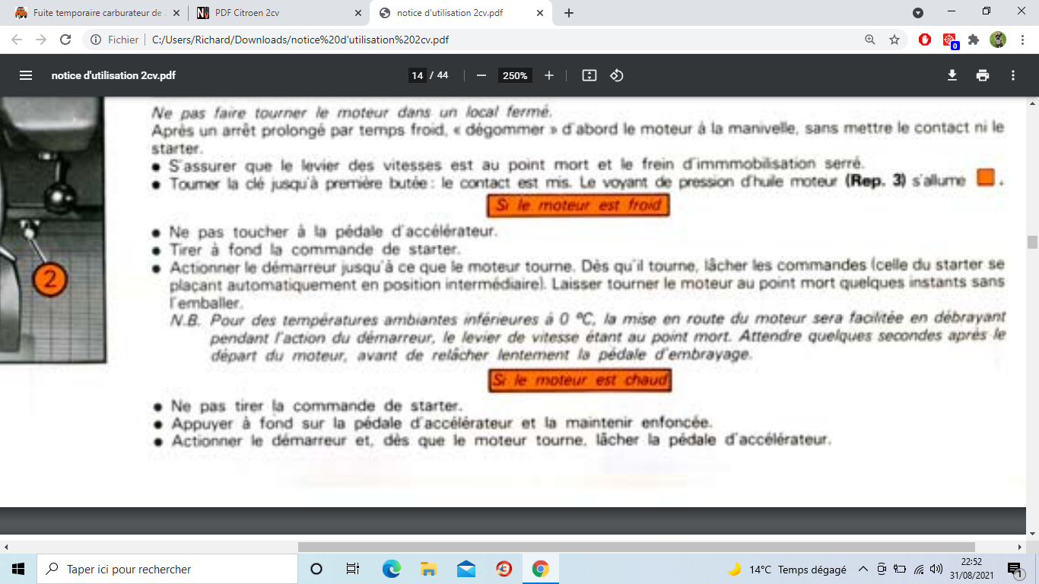Print the PDF document
The height and width of the screenshot is (584, 1039).
(983, 75)
